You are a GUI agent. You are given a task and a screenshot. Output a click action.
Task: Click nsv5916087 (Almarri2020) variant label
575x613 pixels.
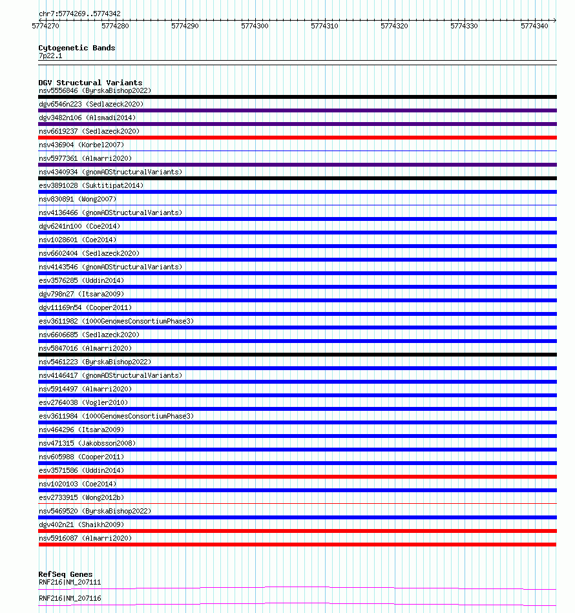(85, 538)
